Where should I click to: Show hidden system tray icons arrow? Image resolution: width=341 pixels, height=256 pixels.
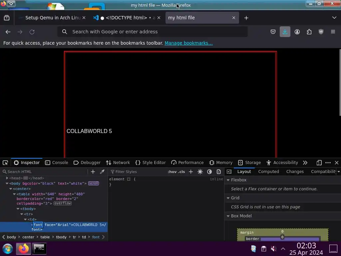pyautogui.click(x=283, y=249)
